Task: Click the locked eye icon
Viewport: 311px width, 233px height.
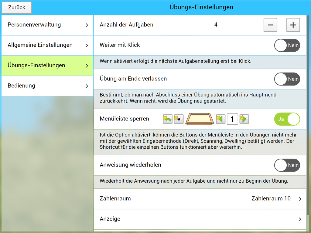Action: tap(179, 119)
